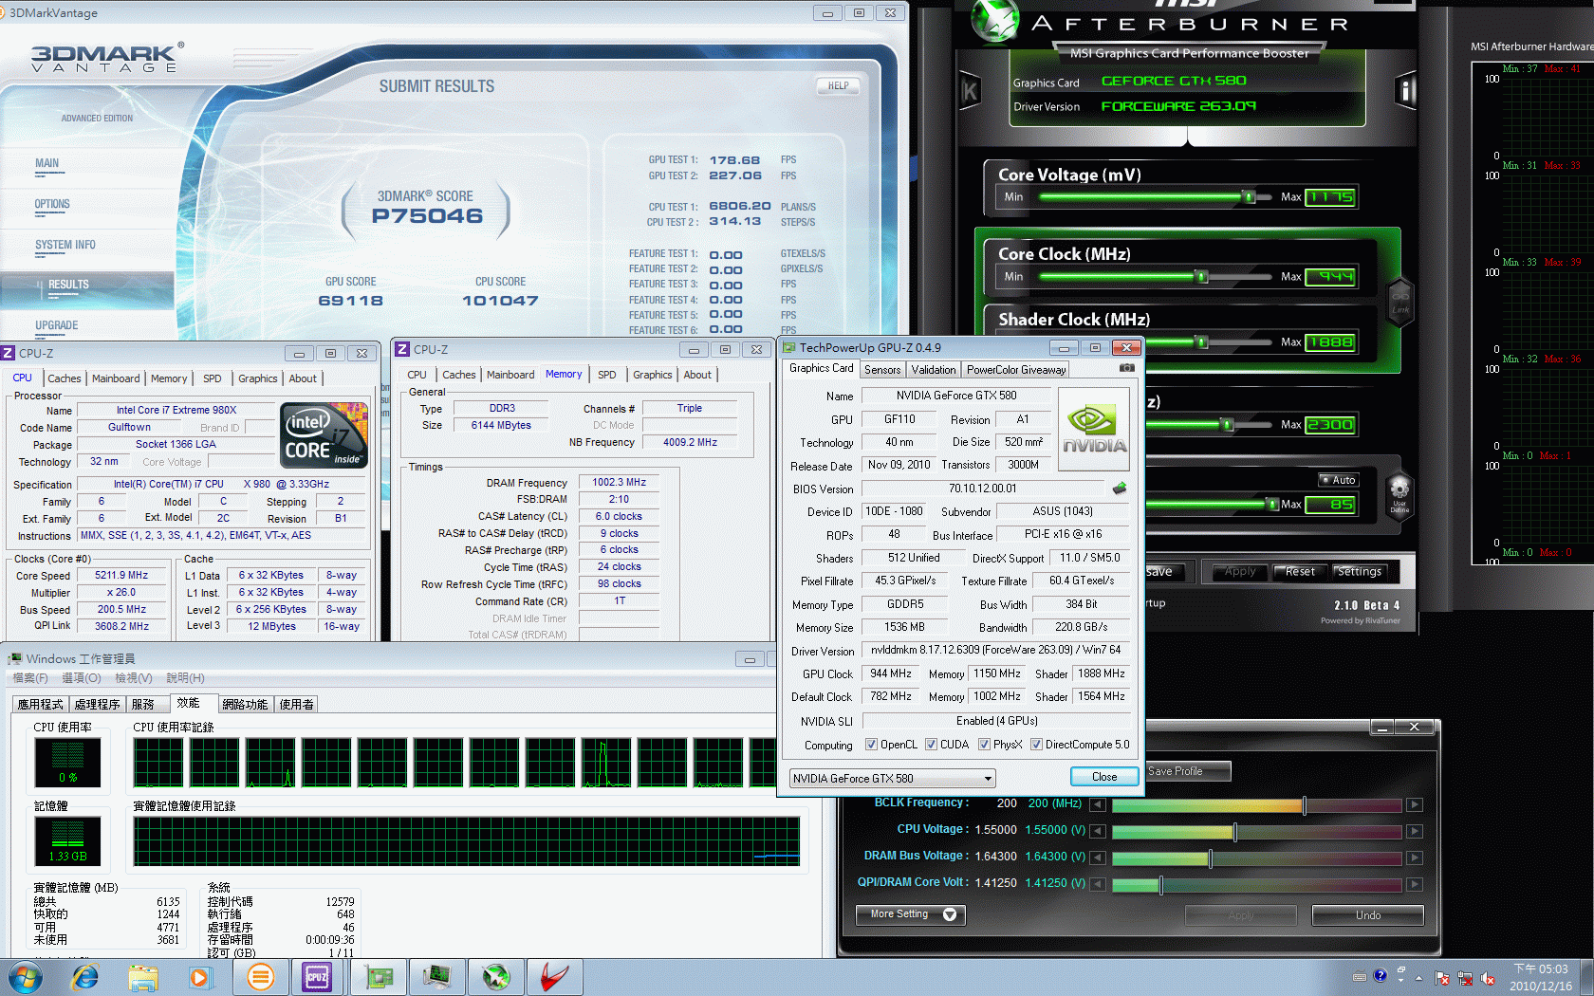Open the SPD tab in the CPU-Z Memory window
The width and height of the screenshot is (1594, 996).
point(607,375)
